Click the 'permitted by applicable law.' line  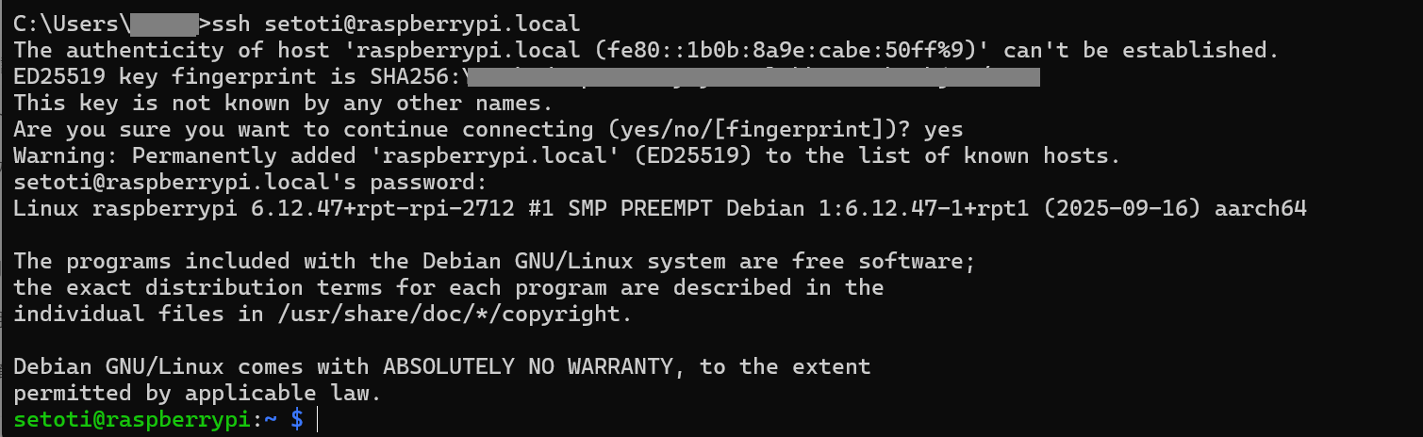coord(202,393)
